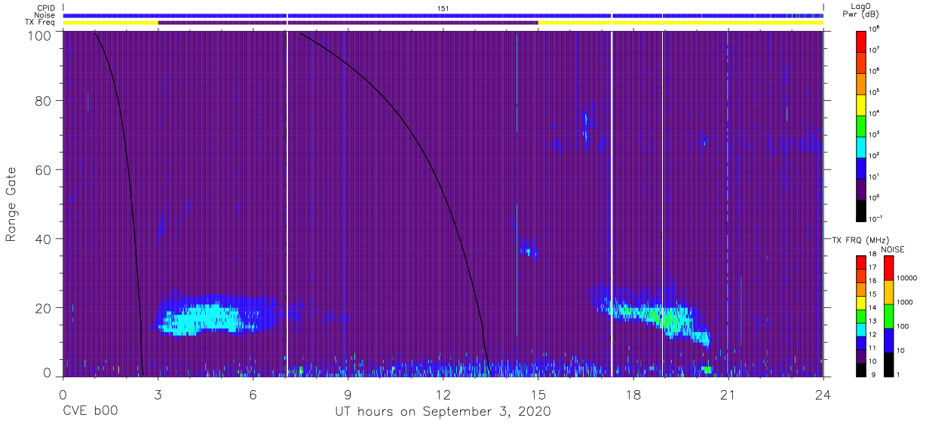Click the 'NOISE' legend title
926x427 pixels.
point(893,249)
